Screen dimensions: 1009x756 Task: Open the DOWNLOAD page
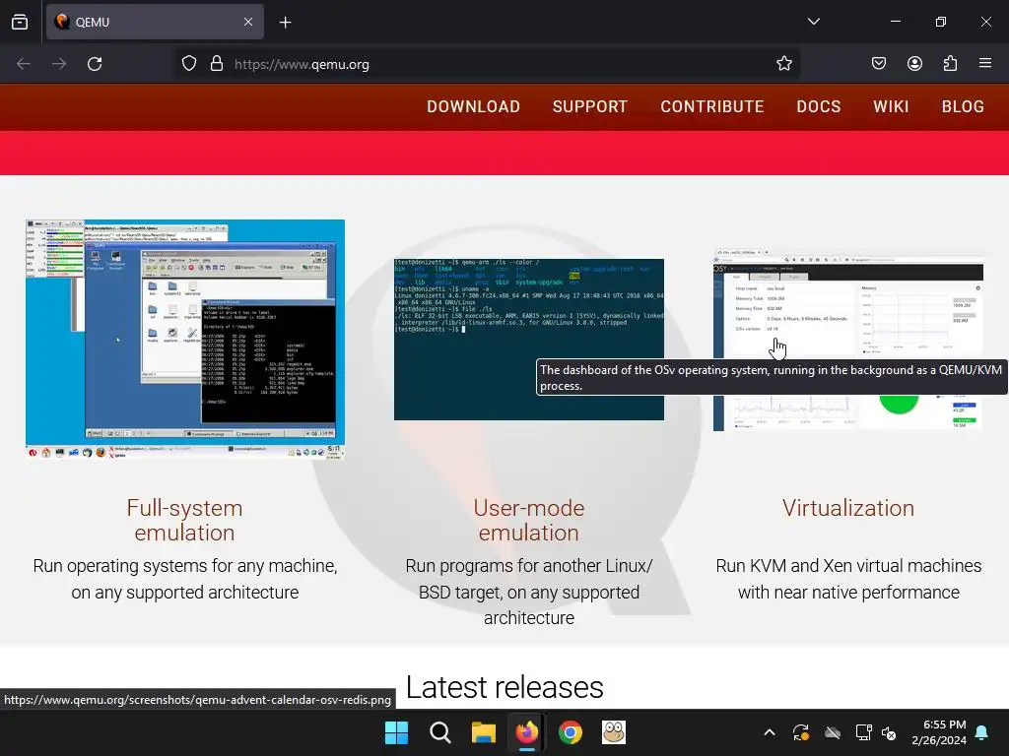(474, 106)
